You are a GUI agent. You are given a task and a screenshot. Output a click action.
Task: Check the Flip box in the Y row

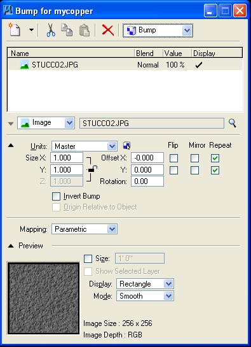point(173,171)
